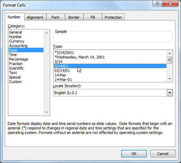Click Type list scroll down arrow
Viewport: 181px width, 163px height.
tap(170, 79)
